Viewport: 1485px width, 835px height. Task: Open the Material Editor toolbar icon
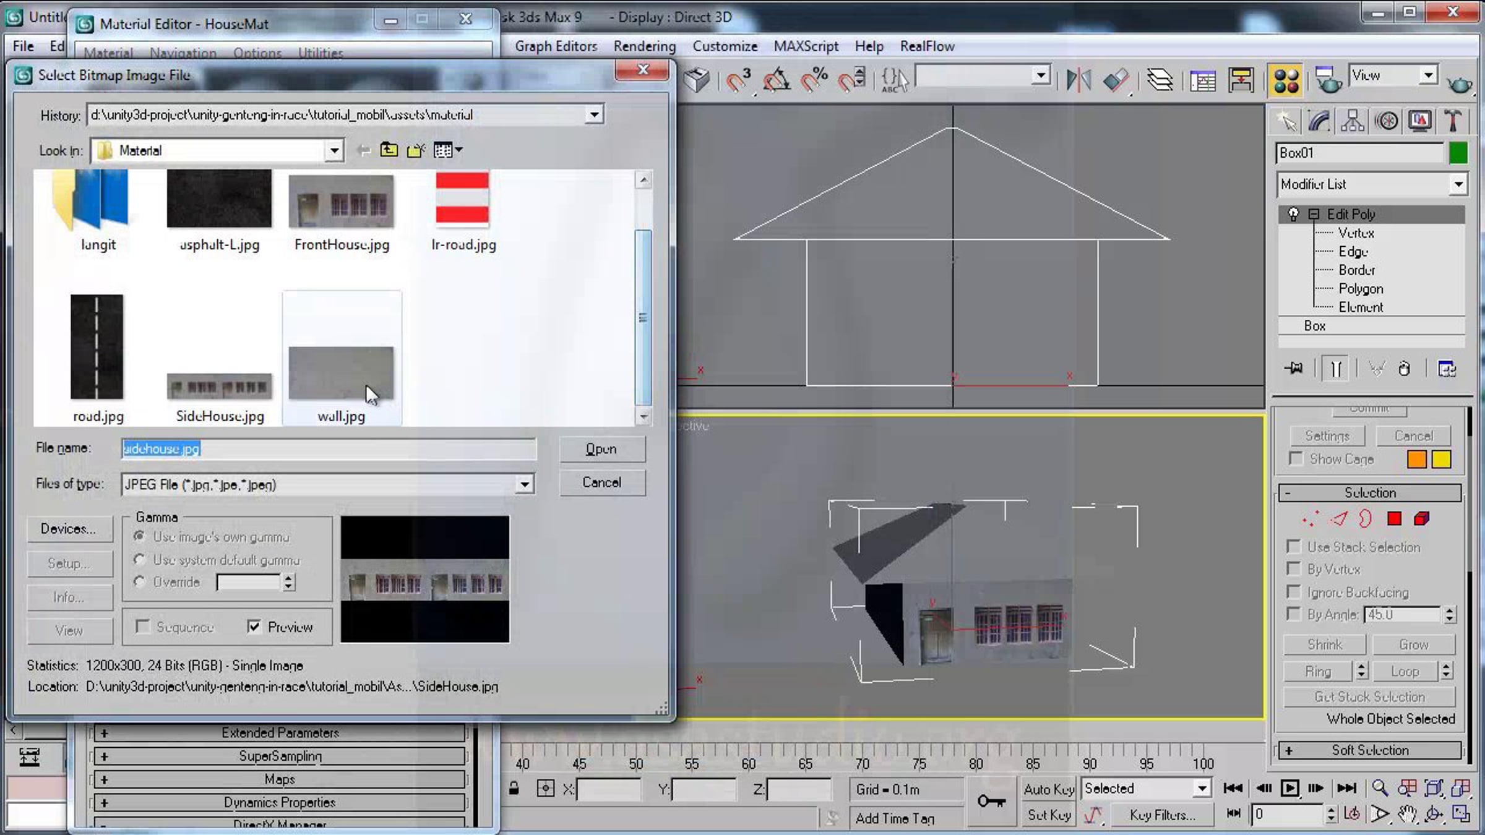1286,80
